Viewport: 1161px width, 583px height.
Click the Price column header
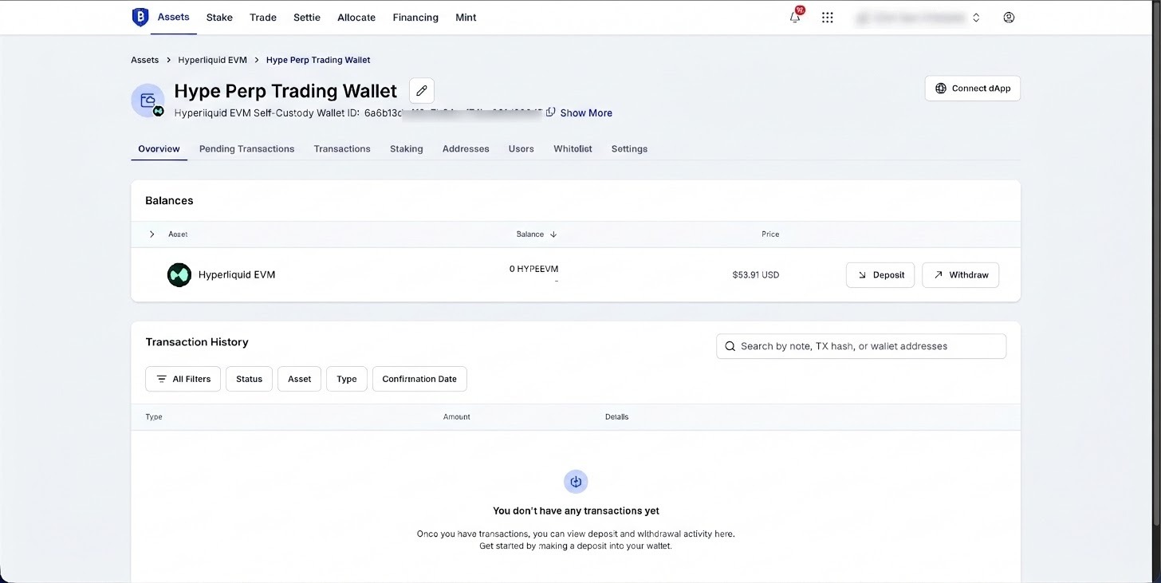pyautogui.click(x=770, y=234)
